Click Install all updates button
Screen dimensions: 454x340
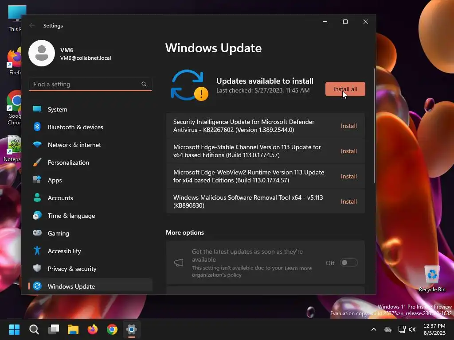[345, 89]
